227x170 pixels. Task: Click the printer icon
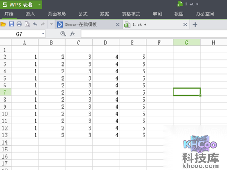(x=19, y=24)
